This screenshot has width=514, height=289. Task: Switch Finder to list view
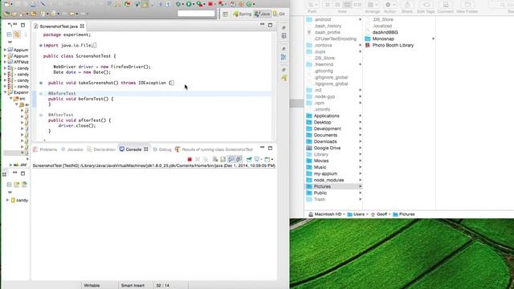pos(337,5)
